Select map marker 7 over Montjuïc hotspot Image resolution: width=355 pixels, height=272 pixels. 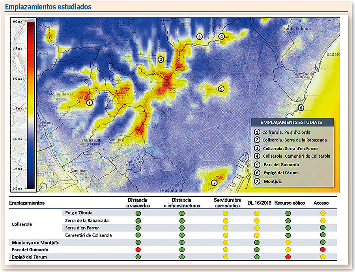point(214,183)
